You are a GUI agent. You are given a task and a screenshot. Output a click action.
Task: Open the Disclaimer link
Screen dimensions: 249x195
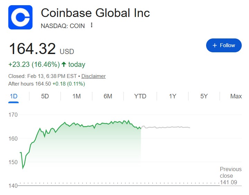click(93, 76)
